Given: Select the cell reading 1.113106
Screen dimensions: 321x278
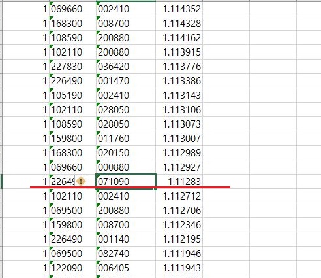Looking at the screenshot, I should (x=179, y=110).
